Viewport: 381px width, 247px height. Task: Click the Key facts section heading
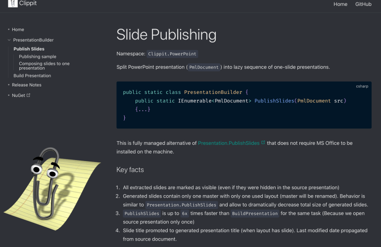pos(130,169)
